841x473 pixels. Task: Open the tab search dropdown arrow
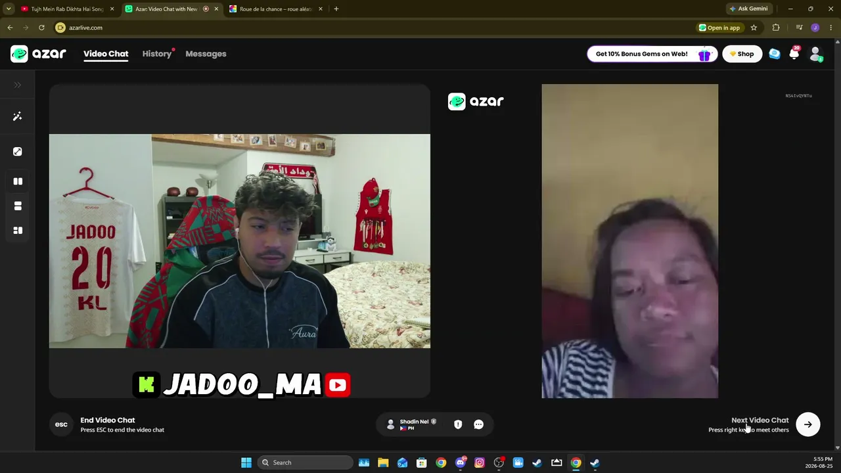pyautogui.click(x=9, y=9)
